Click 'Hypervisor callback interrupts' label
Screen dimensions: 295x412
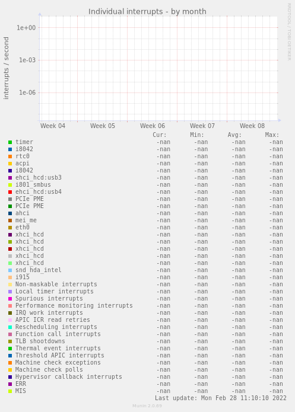pos(69,376)
